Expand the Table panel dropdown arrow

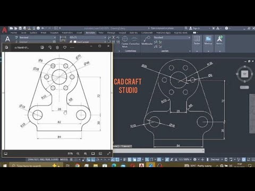(x=197, y=51)
